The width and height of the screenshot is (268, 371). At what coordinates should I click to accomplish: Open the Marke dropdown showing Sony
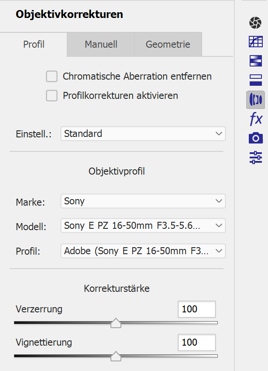tap(143, 201)
